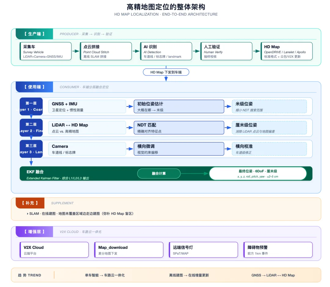The height and width of the screenshot is (287, 330).
Task: Click the 【使用端】 section label
Action: pos(34,87)
